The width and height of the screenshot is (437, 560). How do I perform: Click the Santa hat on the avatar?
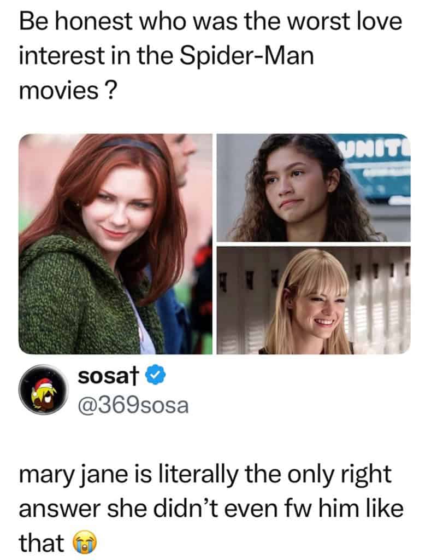[44, 385]
